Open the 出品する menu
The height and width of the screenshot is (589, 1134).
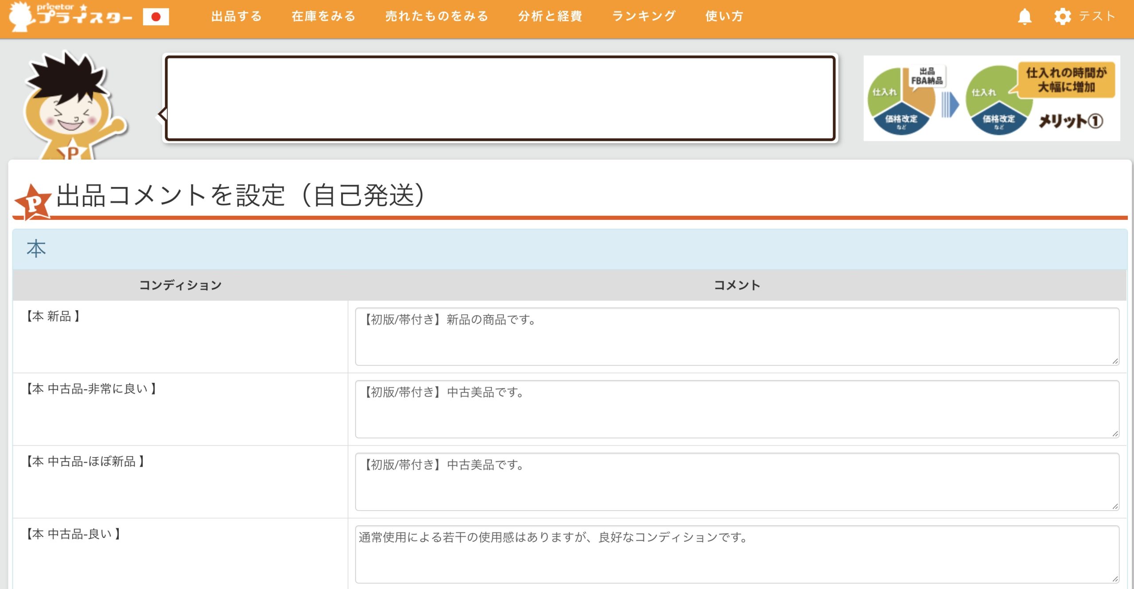(237, 17)
